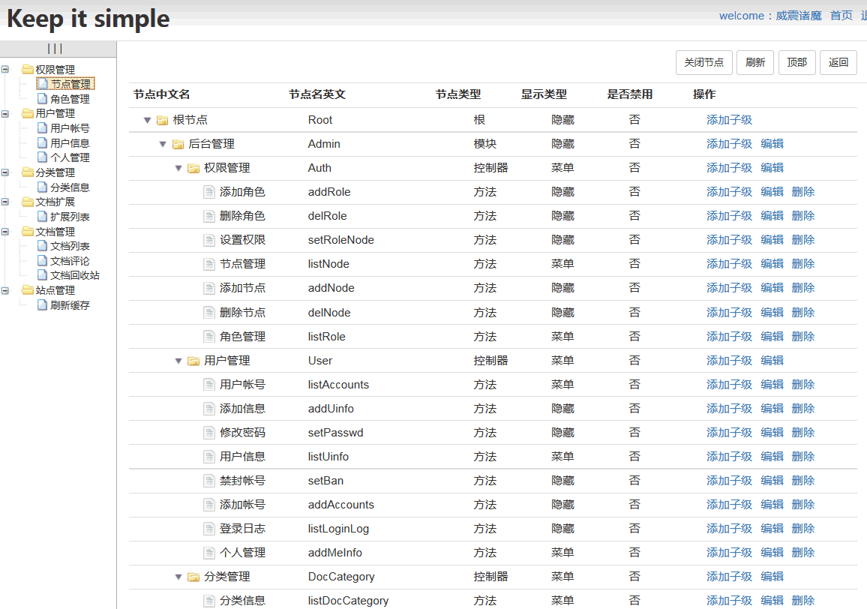Click the folder icon beside 站点管理 in sidebar
Screen dimensions: 867x609
coord(28,290)
